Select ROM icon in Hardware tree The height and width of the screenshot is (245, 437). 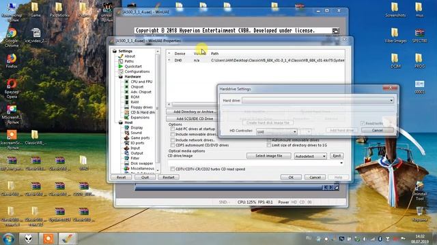pos(126,97)
